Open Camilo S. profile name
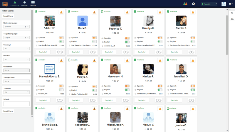 (181, 28)
